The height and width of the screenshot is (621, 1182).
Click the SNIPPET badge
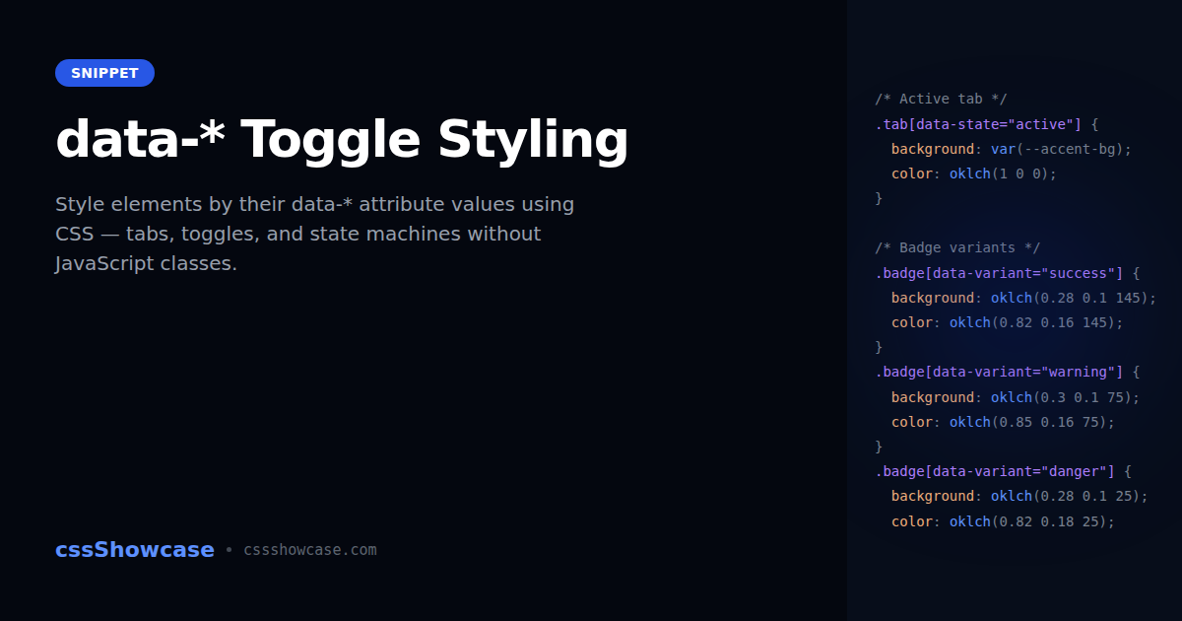pos(104,73)
